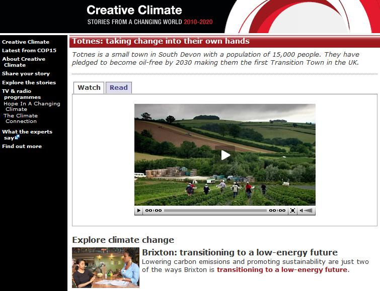Open Hope In A Changing Climate

(32, 106)
